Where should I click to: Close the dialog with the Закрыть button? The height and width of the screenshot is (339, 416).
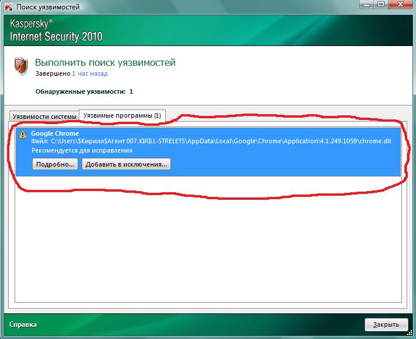[x=386, y=324]
